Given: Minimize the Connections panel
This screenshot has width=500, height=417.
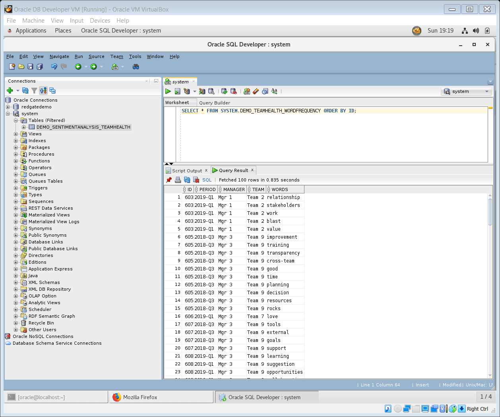Looking at the screenshot, I should pos(156,81).
